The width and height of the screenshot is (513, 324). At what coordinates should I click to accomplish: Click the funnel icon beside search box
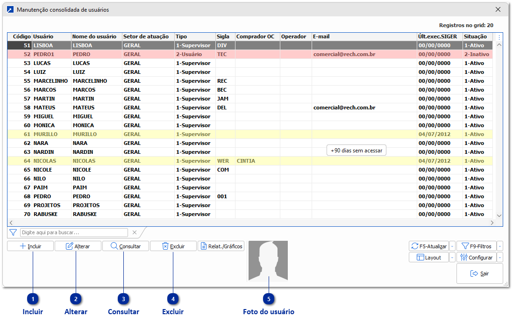[13, 232]
